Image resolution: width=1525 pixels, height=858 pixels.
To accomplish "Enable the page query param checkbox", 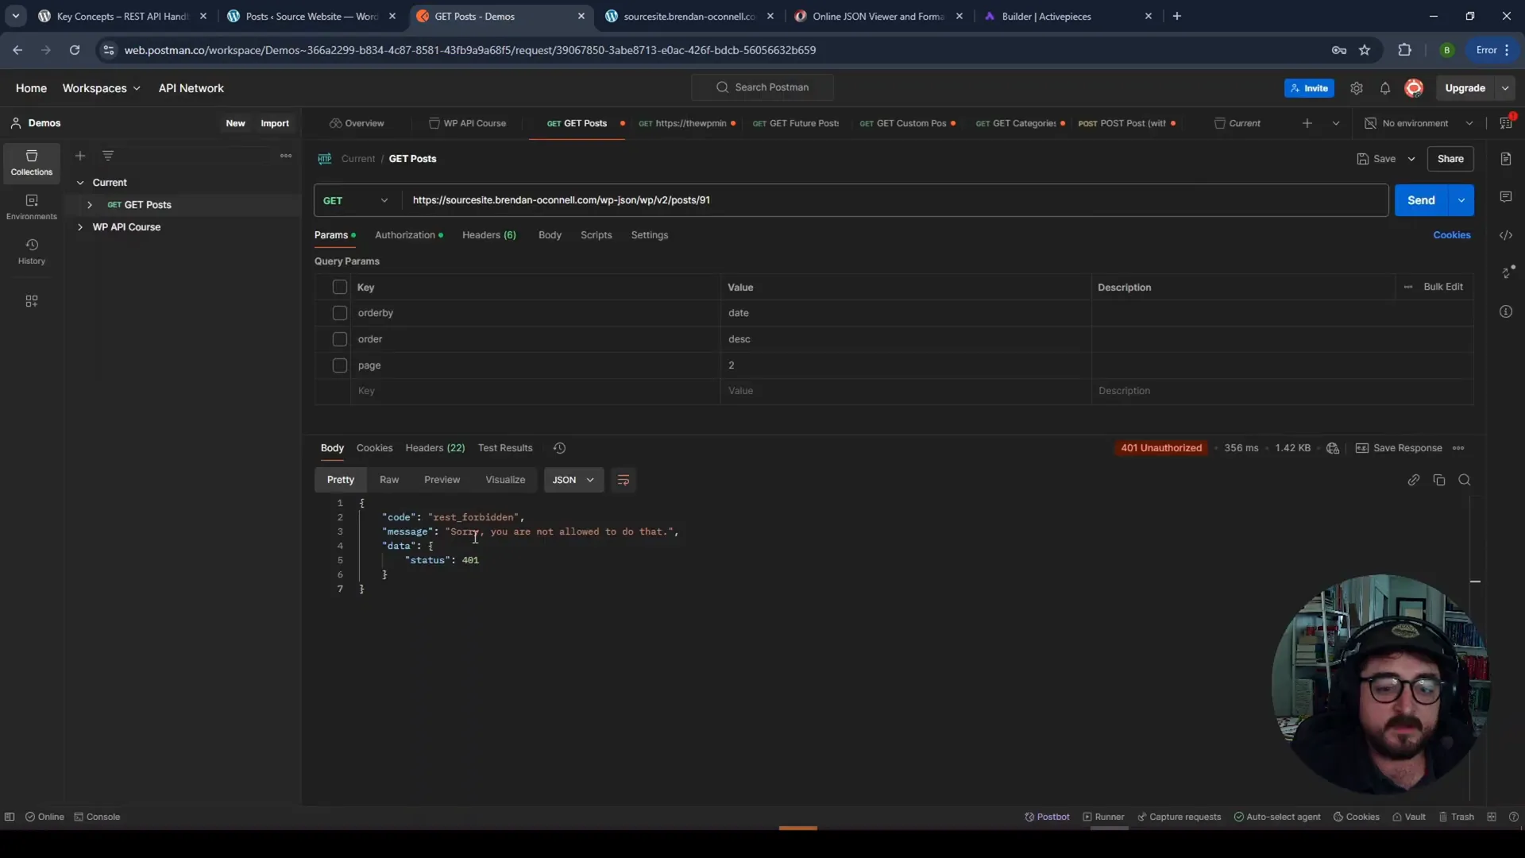I will pos(340,365).
